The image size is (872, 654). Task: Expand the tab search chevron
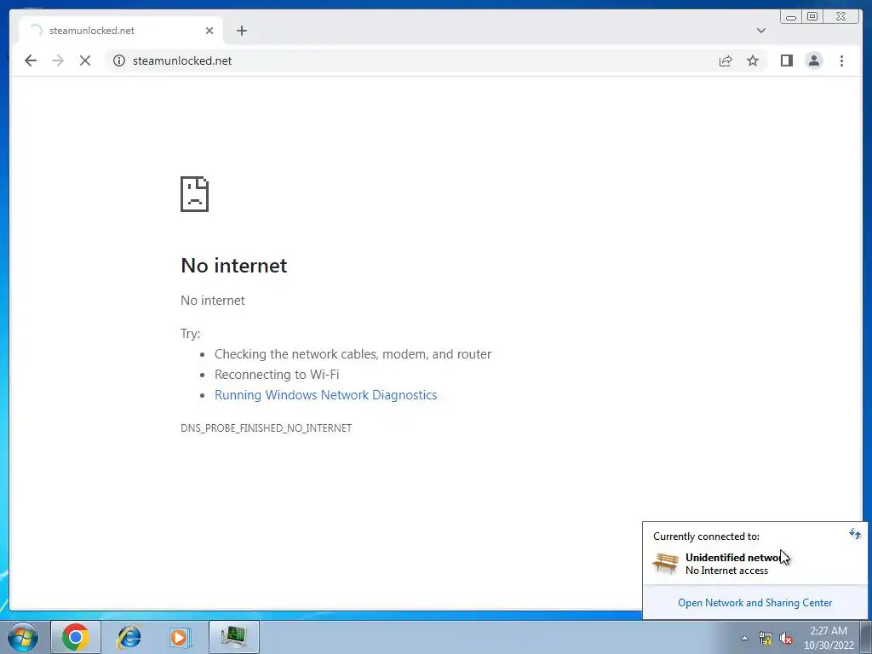click(x=760, y=31)
